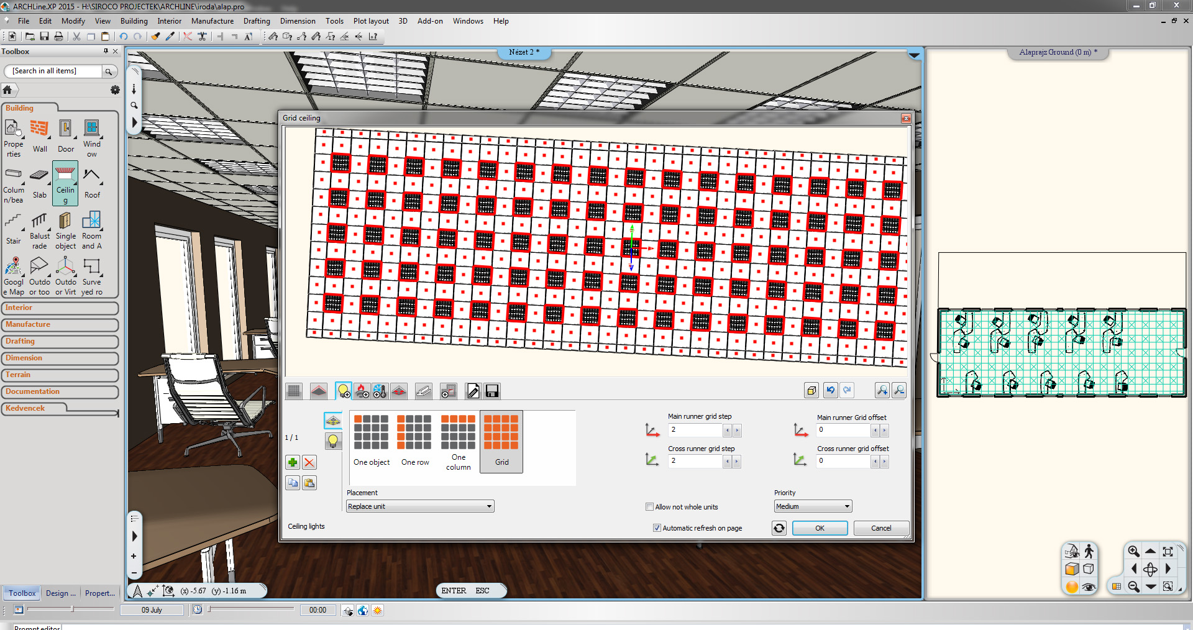Uncheck Automatic refresh on page
The width and height of the screenshot is (1193, 630).
657,528
